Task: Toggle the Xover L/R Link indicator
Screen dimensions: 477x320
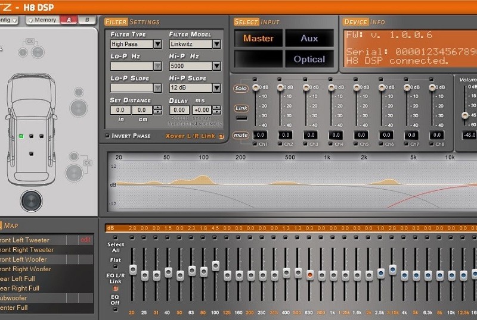Action: point(221,136)
